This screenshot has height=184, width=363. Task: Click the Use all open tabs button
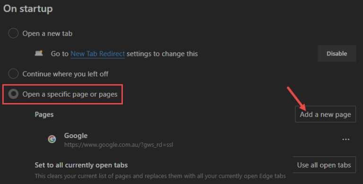coord(324,165)
